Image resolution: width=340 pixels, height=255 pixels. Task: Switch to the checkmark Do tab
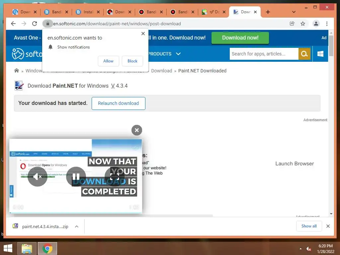tap(213, 12)
